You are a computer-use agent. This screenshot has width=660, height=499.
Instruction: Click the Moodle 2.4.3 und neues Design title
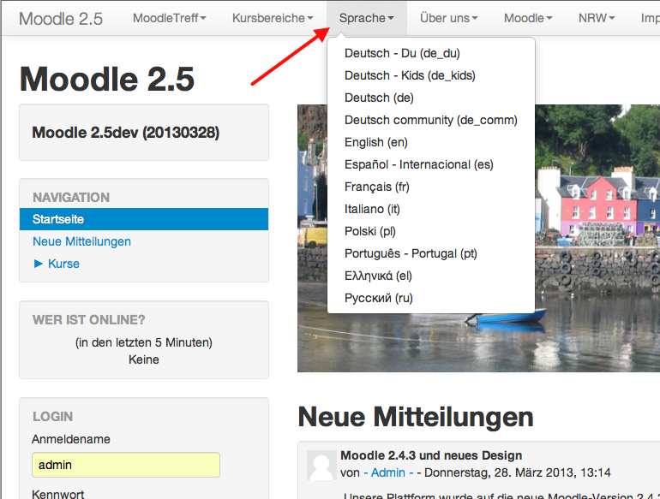pos(431,455)
